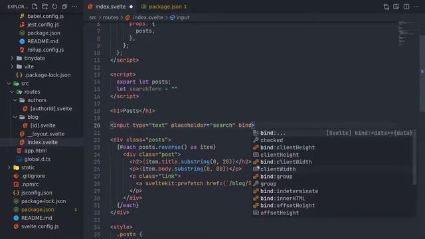
Task: Select bind:indeterminate suggestion
Action: [x=333, y=191]
